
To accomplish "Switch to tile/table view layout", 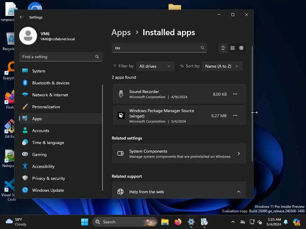I will 241,48.
